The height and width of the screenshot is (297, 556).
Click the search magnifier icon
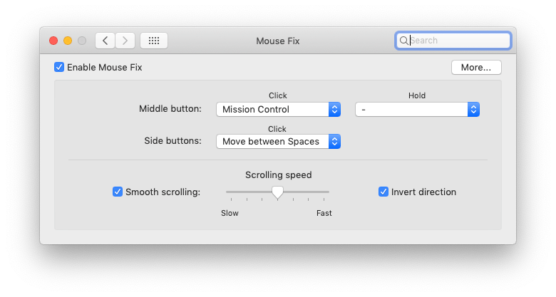pos(403,41)
